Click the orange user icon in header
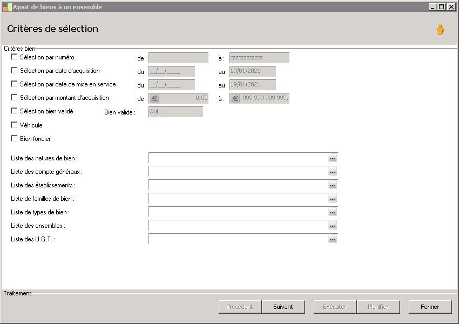Image resolution: width=459 pixels, height=324 pixels. tap(440, 30)
